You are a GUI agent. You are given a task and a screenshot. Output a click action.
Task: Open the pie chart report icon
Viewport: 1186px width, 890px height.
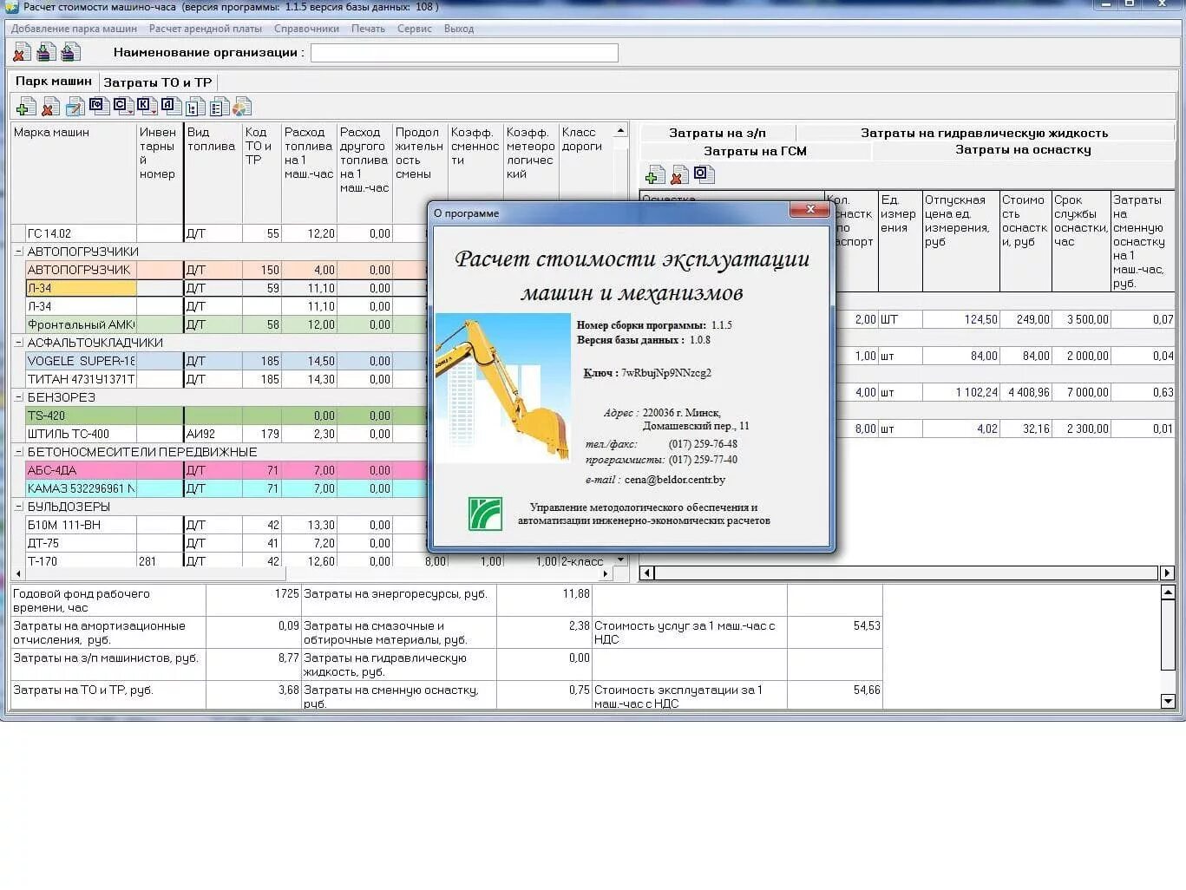[241, 107]
